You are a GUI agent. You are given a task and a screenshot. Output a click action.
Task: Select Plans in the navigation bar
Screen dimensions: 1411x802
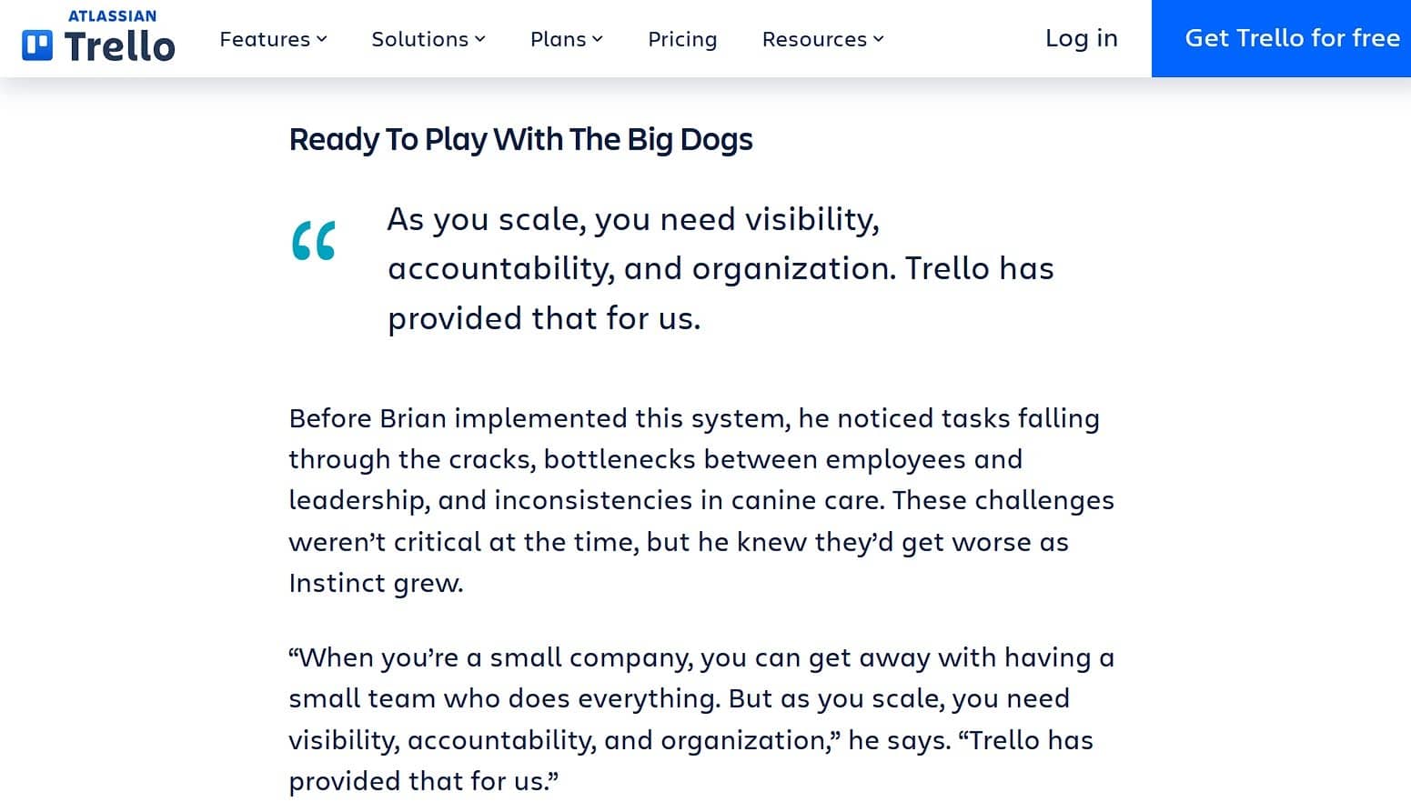pos(559,39)
